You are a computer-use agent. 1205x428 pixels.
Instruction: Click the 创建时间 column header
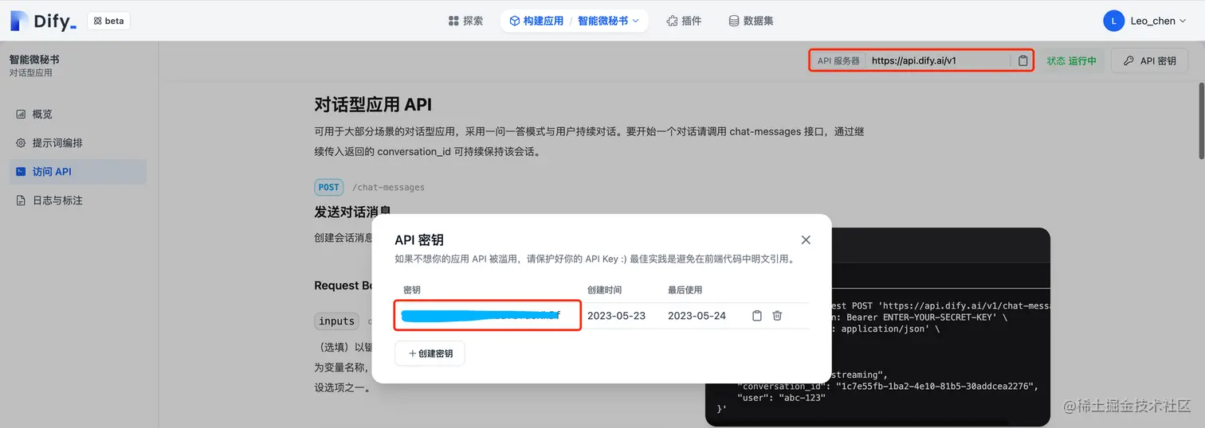604,290
